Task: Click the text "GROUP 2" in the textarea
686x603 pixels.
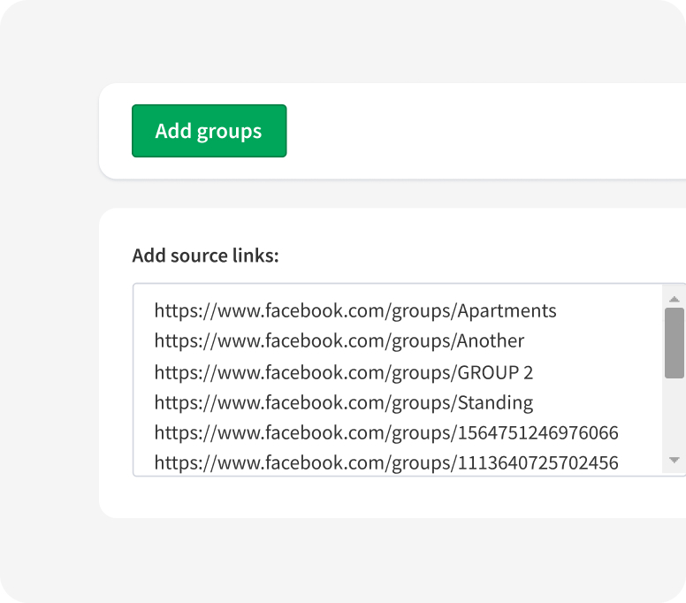Action: pos(495,372)
